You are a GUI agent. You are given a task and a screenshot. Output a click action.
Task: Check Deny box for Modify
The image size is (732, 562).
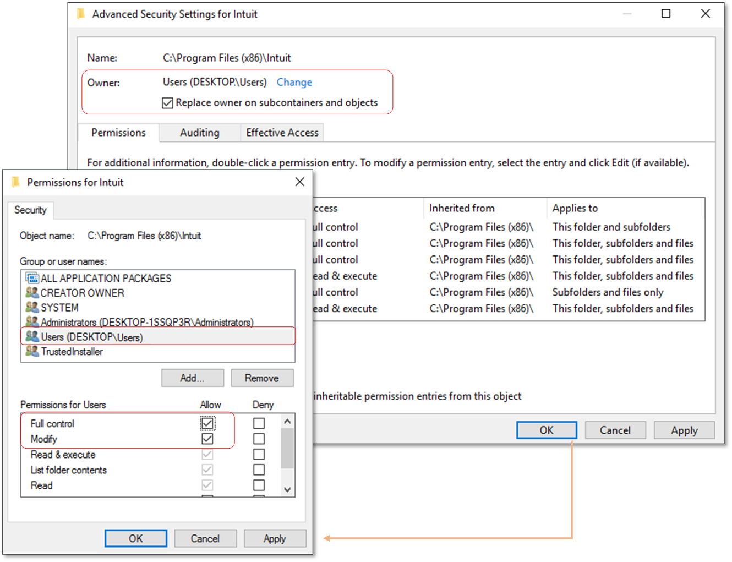pos(259,439)
